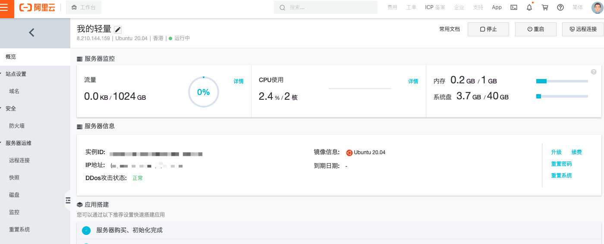Open the Cloud Shell terminal icon
604x244 pixels.
click(513, 7)
